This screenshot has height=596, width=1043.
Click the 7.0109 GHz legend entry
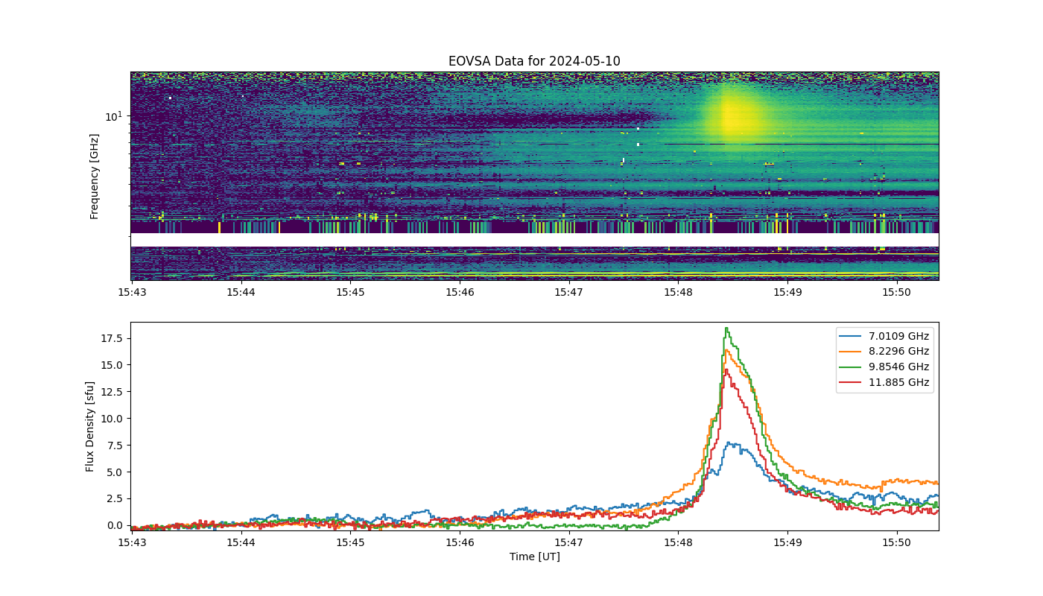click(x=885, y=336)
